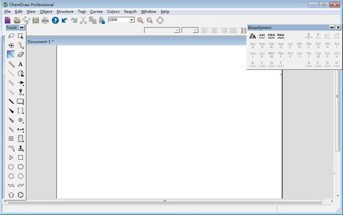Open the Structure menu
Screen dimensions: 343x215
65,11
